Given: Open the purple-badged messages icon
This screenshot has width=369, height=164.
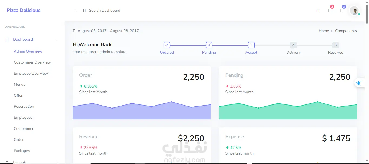Looking at the screenshot, I should 341,10.
